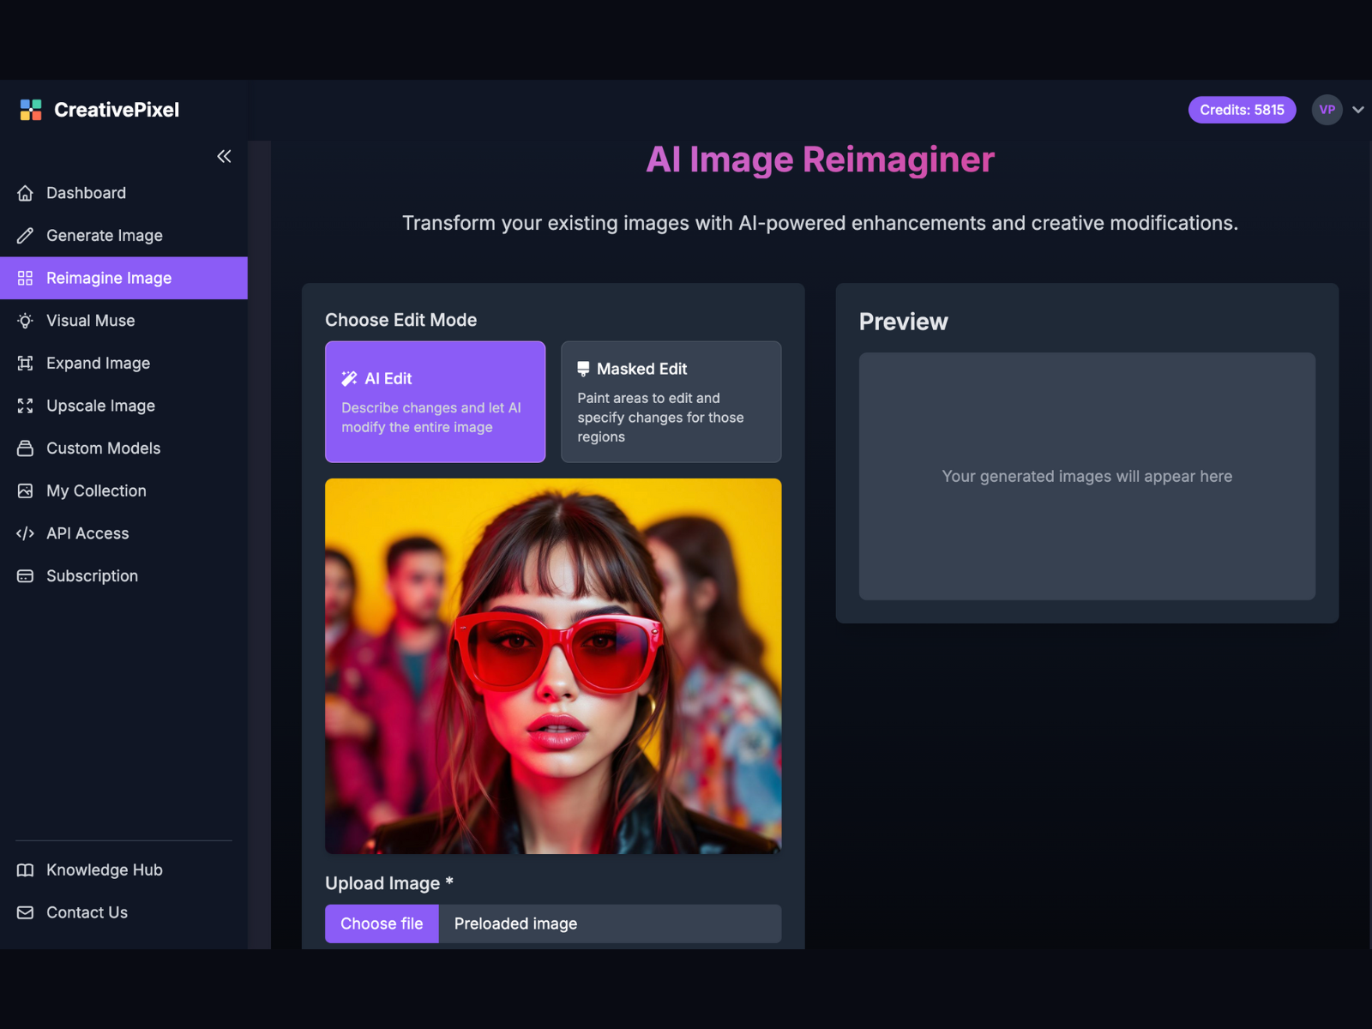
Task: Click the Choose Edit Mode label
Action: click(400, 320)
